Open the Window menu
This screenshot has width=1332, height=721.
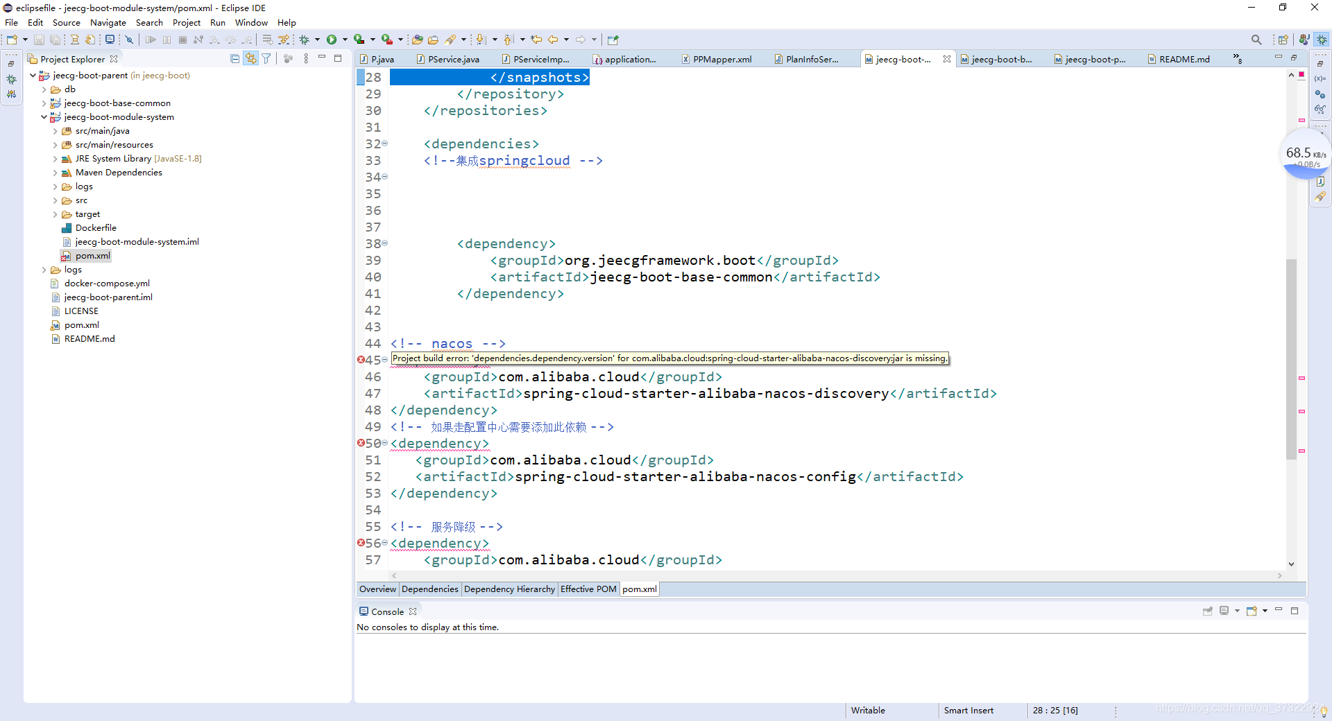[251, 22]
